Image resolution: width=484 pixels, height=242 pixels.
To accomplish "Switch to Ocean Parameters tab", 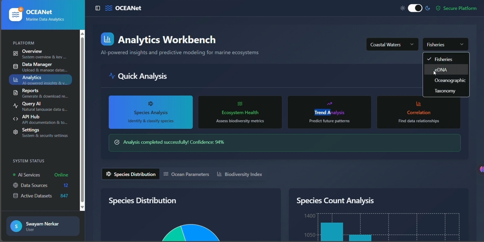I will click(x=186, y=174).
